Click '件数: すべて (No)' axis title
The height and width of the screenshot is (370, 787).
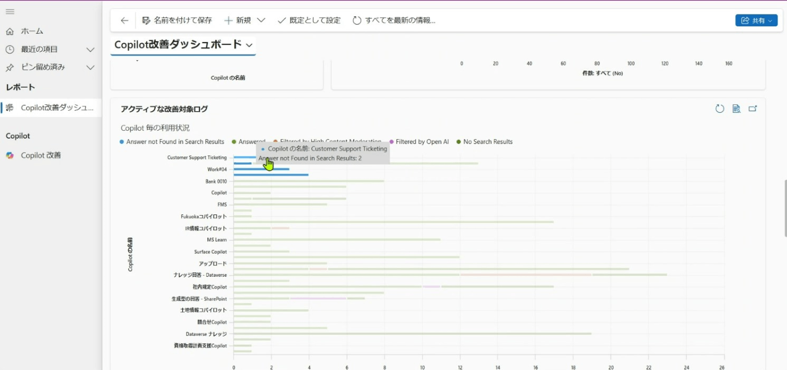603,73
